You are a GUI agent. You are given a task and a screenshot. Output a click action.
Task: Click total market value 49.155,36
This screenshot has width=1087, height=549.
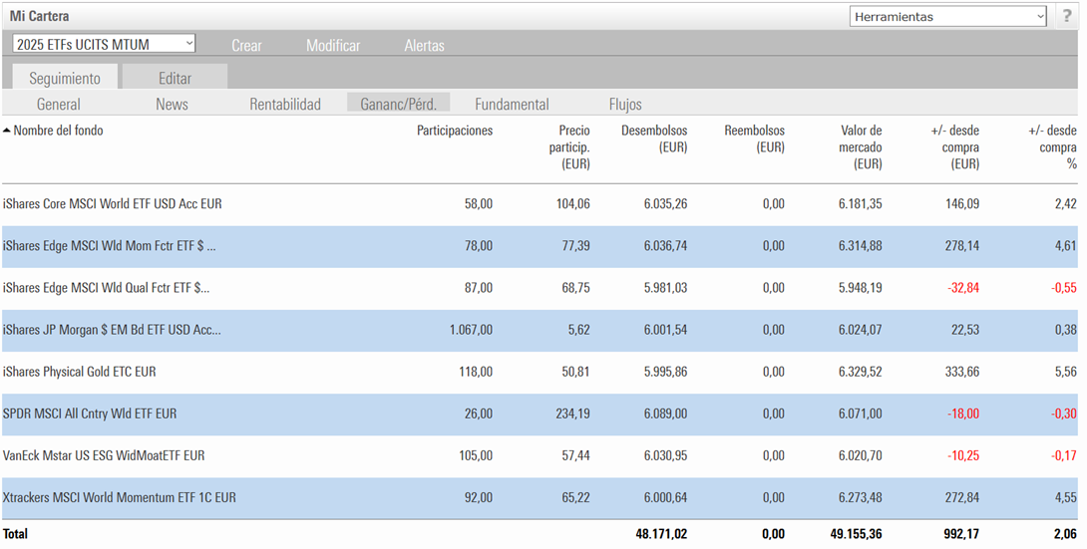tap(857, 534)
